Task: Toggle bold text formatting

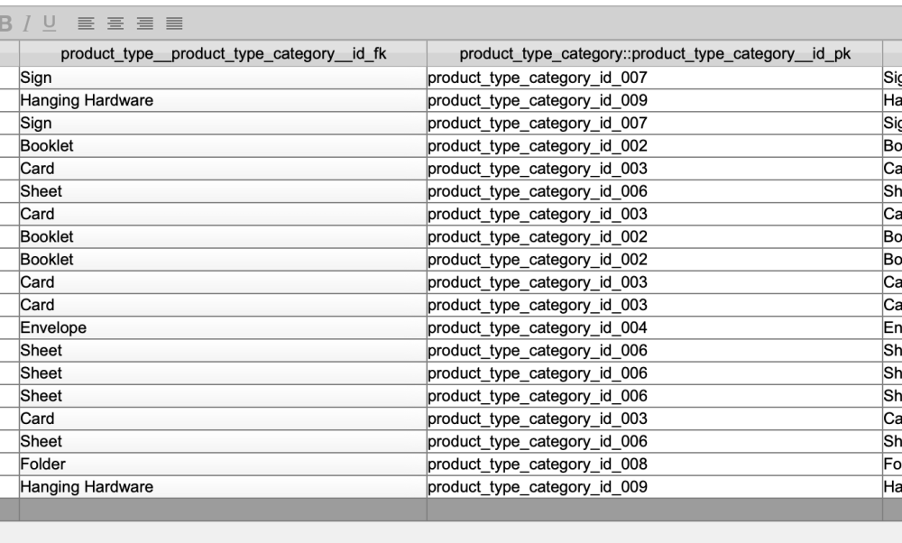Action: point(5,23)
